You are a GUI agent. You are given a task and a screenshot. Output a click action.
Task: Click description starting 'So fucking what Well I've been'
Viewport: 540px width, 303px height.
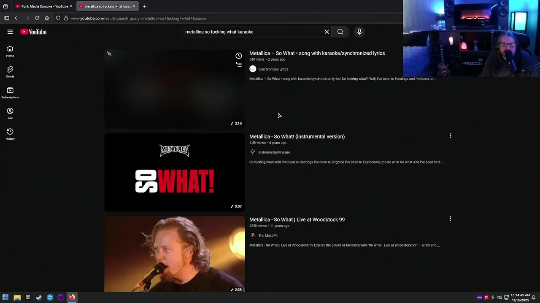pos(346,162)
